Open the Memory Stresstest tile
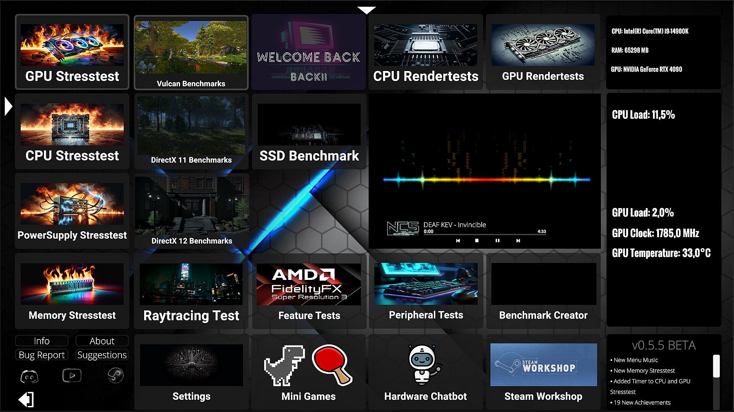This screenshot has width=734, height=412. tap(72, 291)
